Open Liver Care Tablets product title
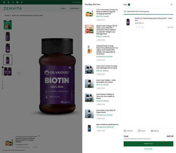Viewport: 176px width, 153px height. point(106,81)
